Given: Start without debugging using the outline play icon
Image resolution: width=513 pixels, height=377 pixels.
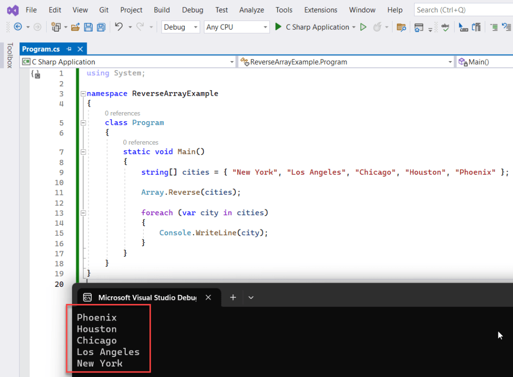Looking at the screenshot, I should (364, 27).
